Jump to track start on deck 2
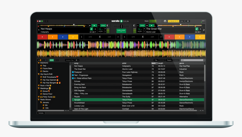The image size is (242, 137). (147, 26)
